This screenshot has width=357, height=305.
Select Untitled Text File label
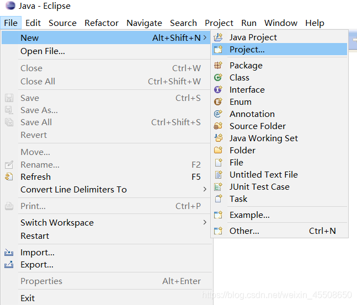pos(264,175)
